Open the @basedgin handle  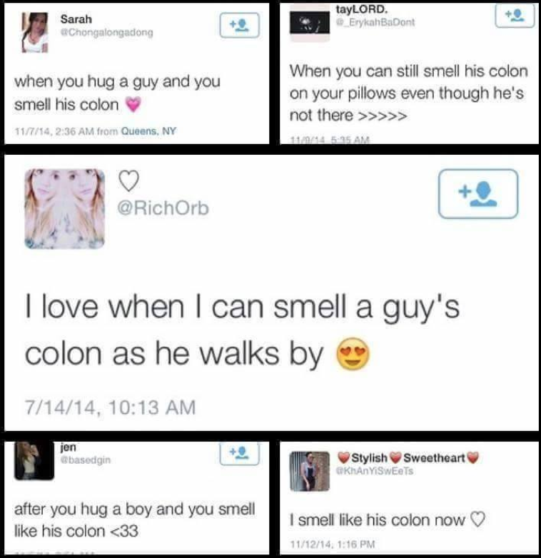click(x=86, y=460)
